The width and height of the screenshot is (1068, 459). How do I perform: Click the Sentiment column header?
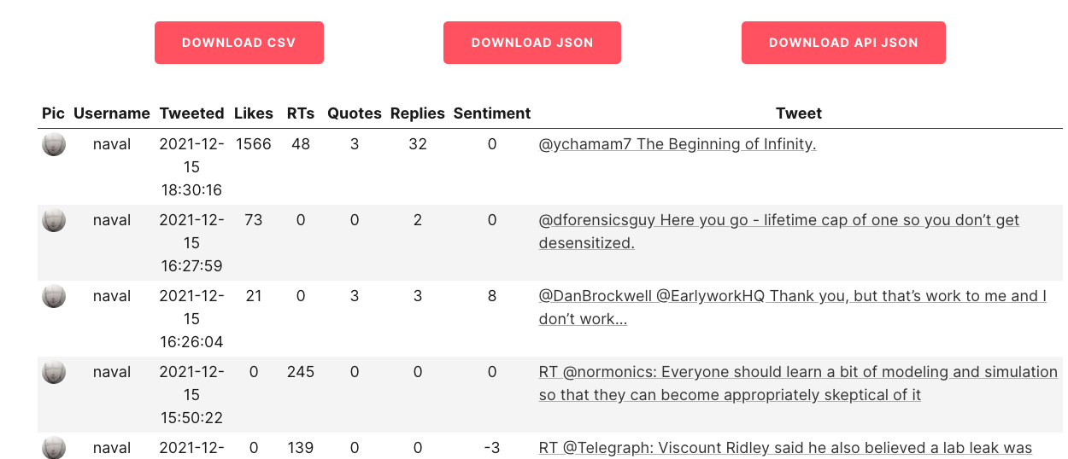click(492, 113)
